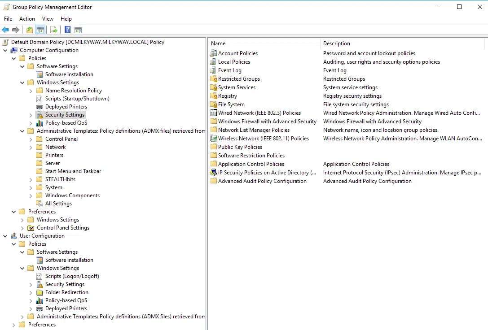Viewport: 488px width, 330px height.
Task: Click the Up one level folder icon
Action: click(29, 30)
